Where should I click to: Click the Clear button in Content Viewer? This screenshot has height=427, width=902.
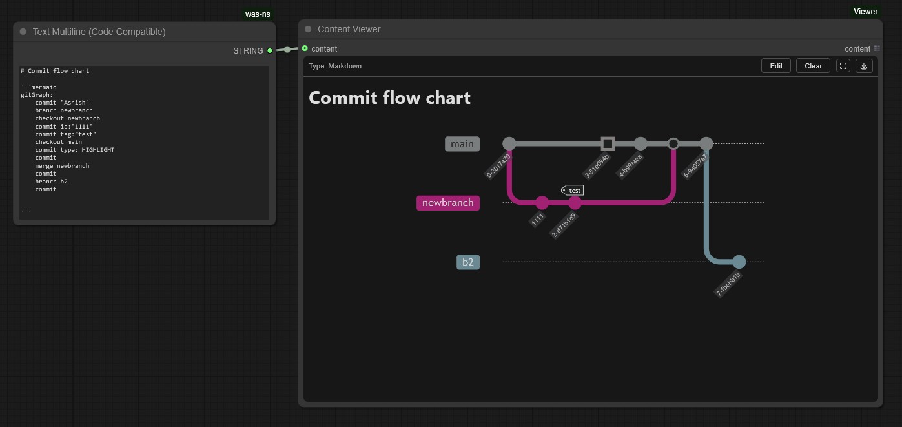click(814, 66)
